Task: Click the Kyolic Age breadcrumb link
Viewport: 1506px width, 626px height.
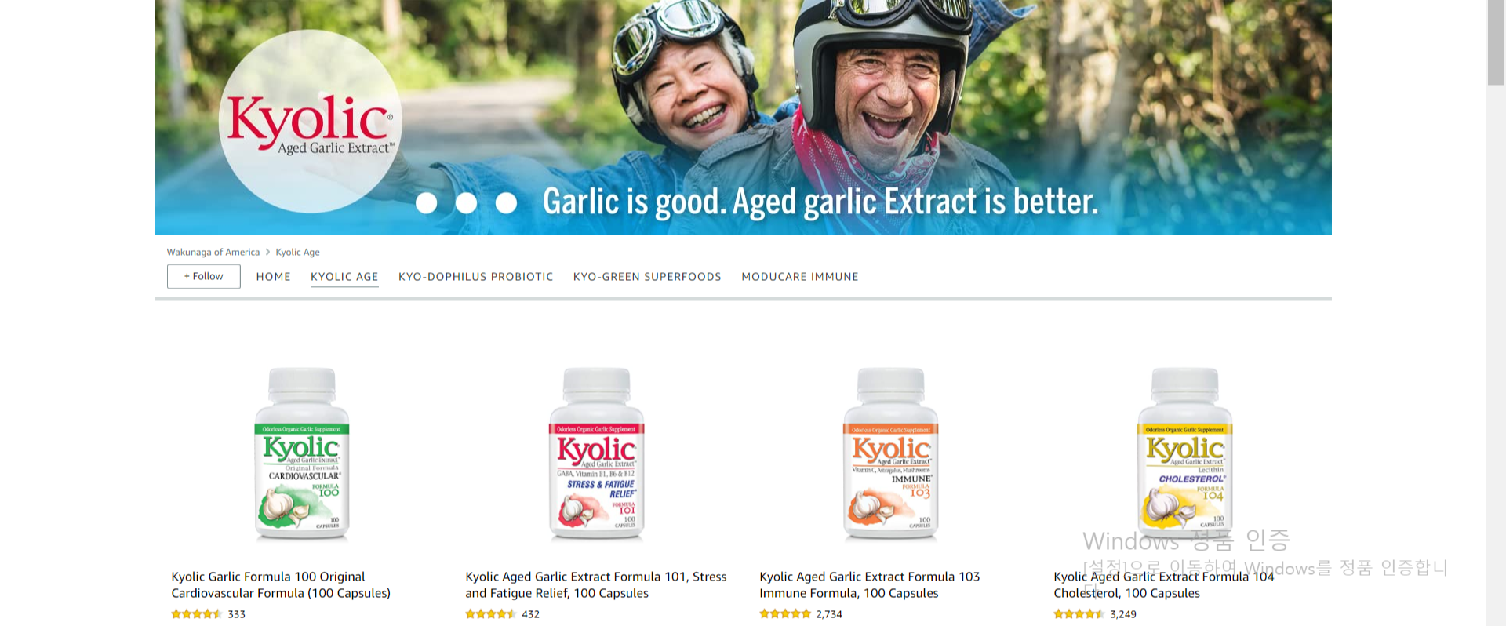Action: [297, 252]
